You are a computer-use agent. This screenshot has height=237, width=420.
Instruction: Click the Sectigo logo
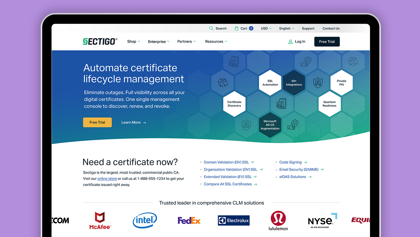point(100,42)
